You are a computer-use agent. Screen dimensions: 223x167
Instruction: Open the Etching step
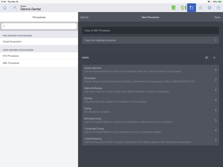(x=150, y=100)
